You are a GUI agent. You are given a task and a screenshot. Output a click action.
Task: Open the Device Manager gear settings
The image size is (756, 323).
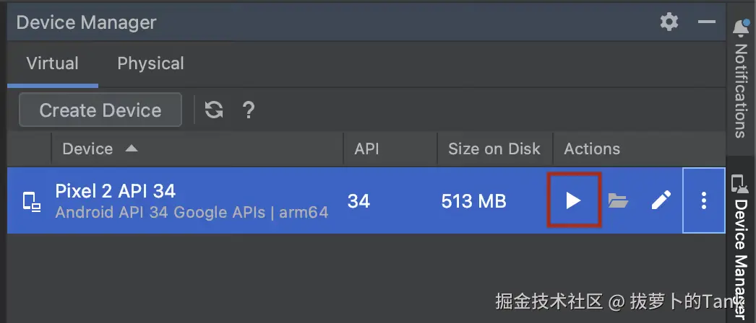click(669, 22)
